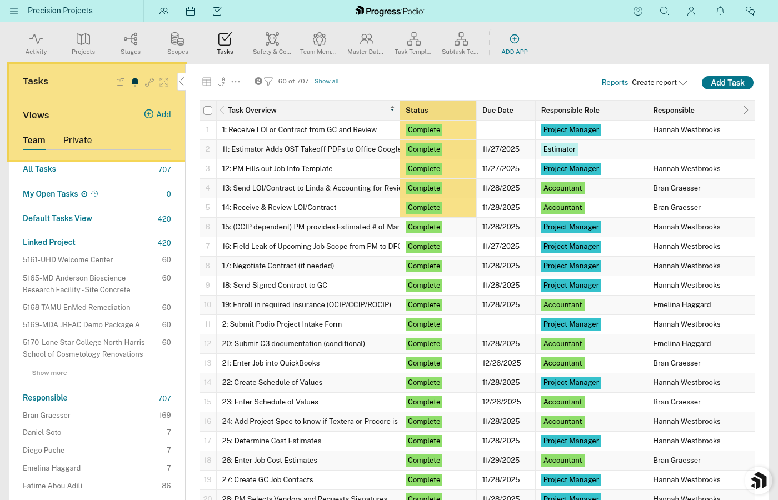
Task: Expand Tasks panel to fullscreen via arrows icon
Action: (x=163, y=82)
